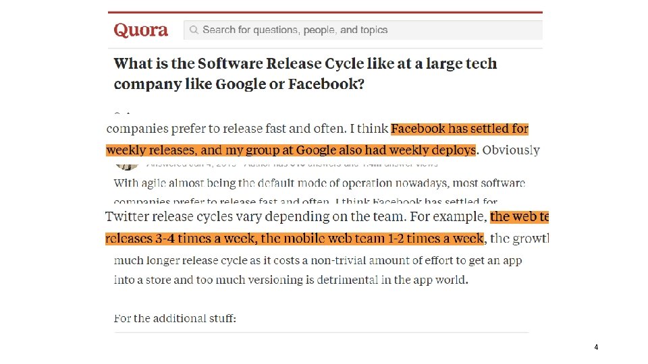648x364 pixels.
Task: Click highlighted text "Facebook has settled for"
Action: click(x=460, y=129)
